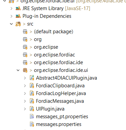Click the UIPlugin.java file icon
The height and width of the screenshot is (130, 126).
(32, 109)
